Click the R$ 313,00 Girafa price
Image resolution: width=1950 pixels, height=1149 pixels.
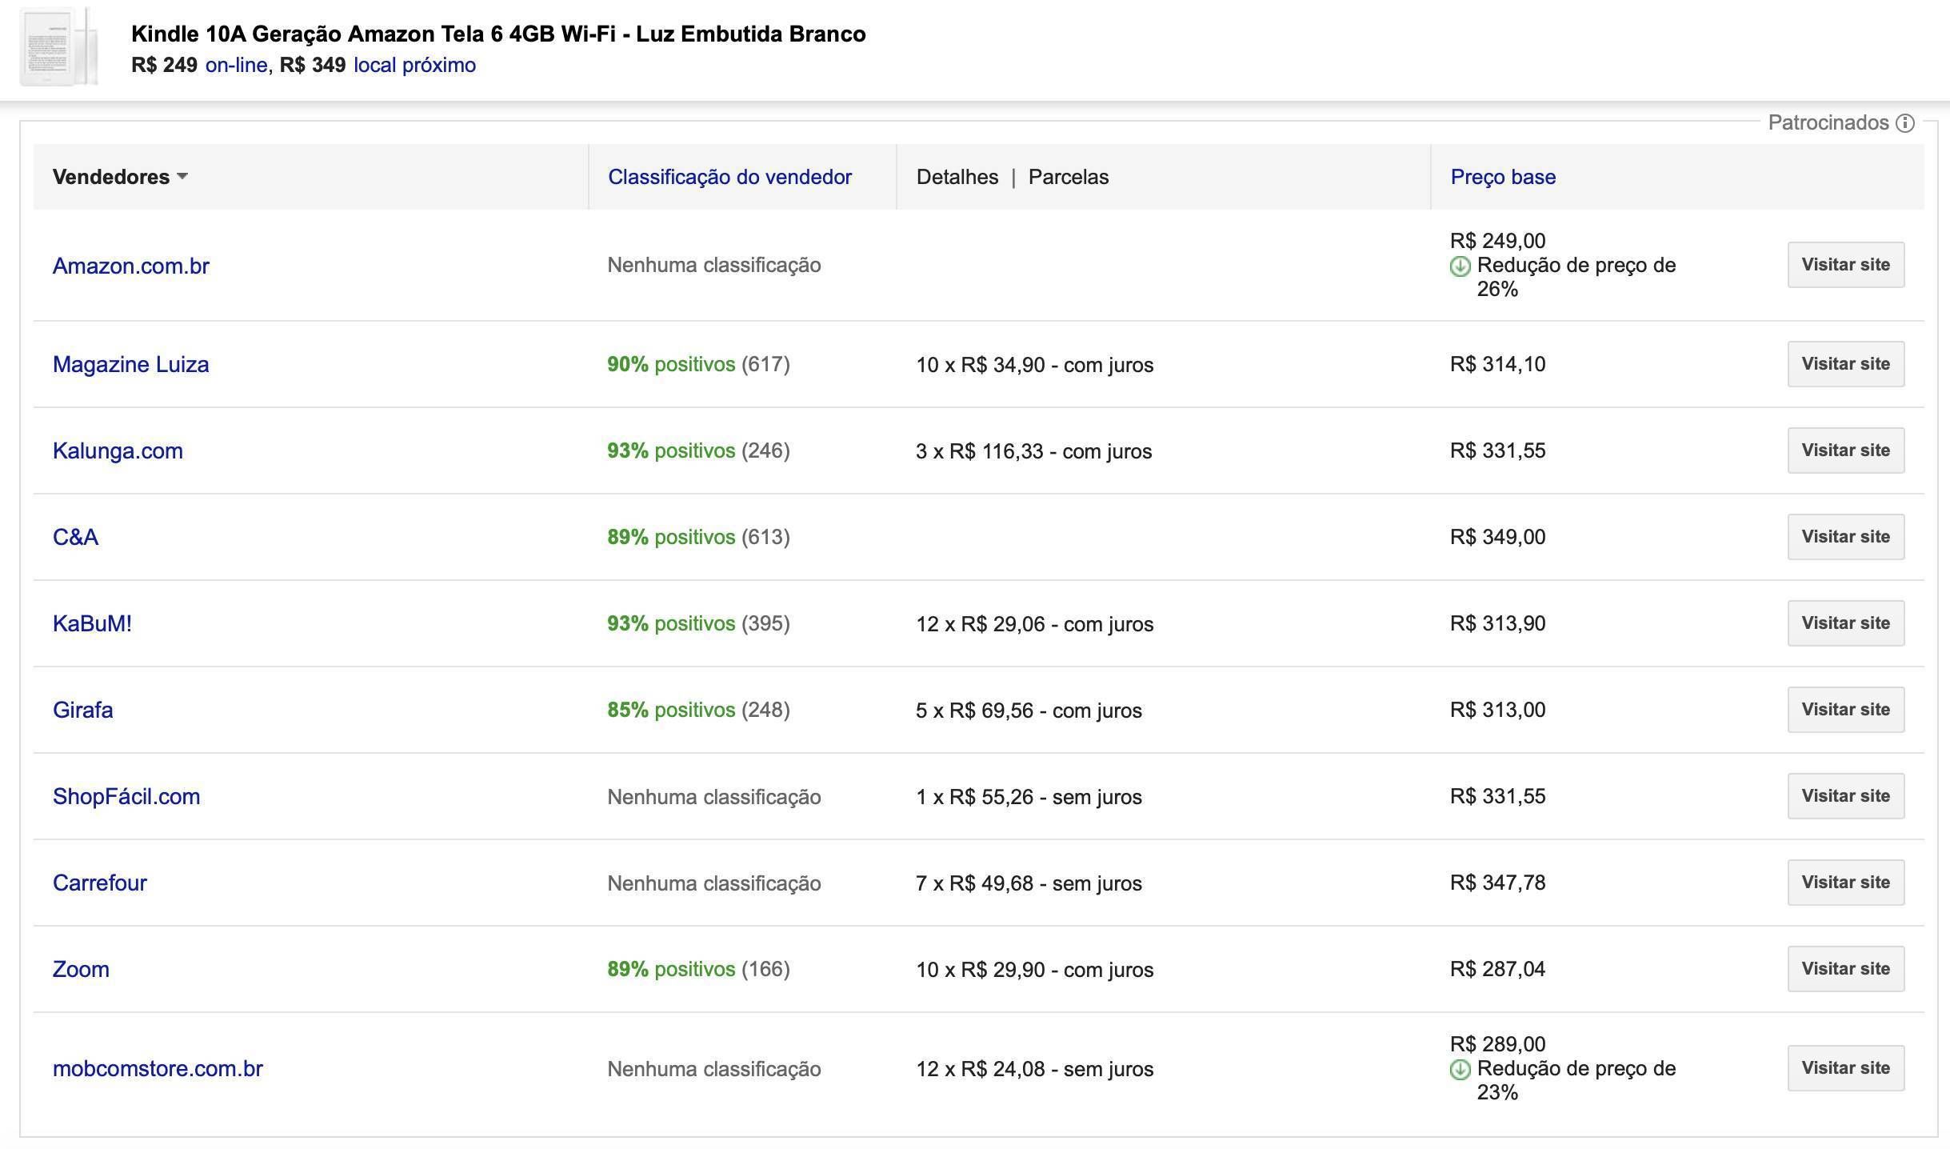1498,710
